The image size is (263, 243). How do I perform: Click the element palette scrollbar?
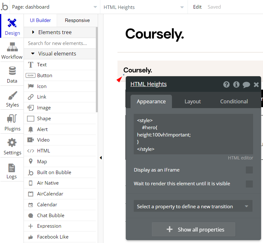point(97,70)
